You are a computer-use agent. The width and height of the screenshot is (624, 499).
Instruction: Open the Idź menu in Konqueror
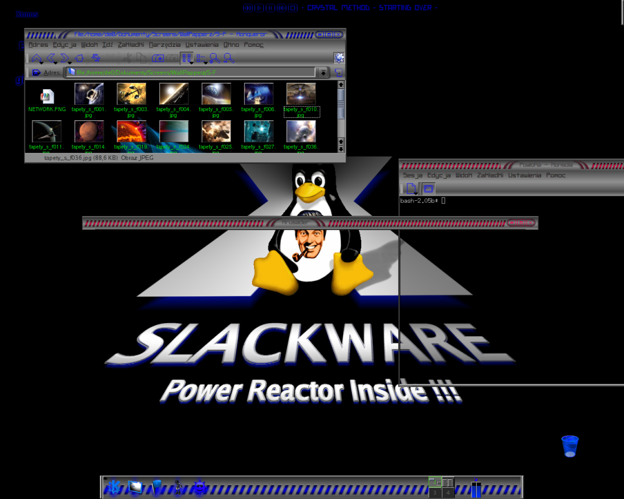point(108,44)
